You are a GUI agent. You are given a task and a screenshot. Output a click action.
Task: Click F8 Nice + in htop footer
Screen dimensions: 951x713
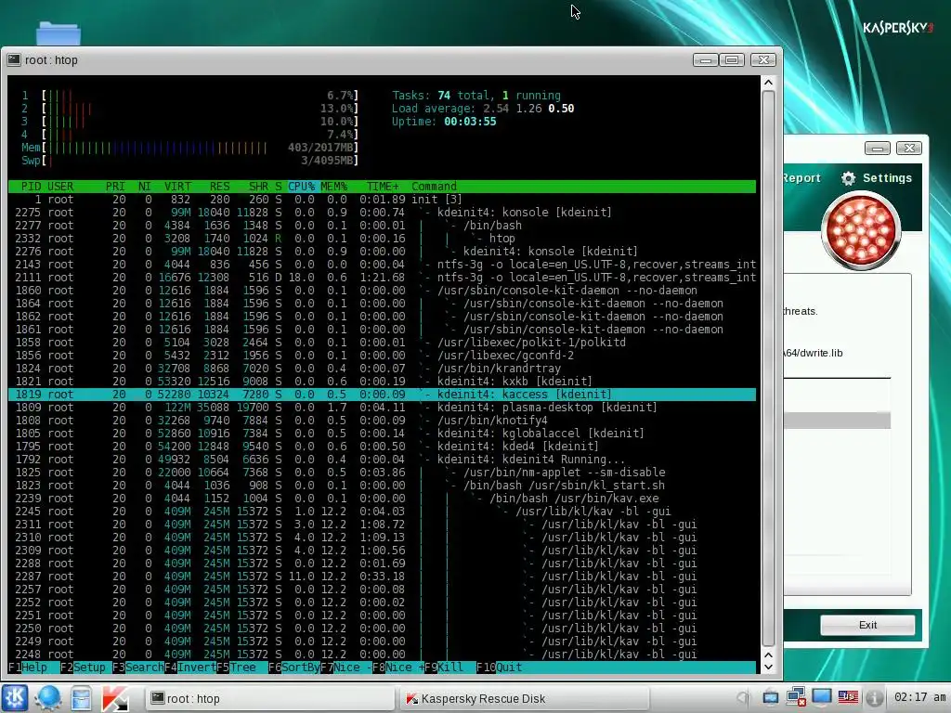pos(398,667)
